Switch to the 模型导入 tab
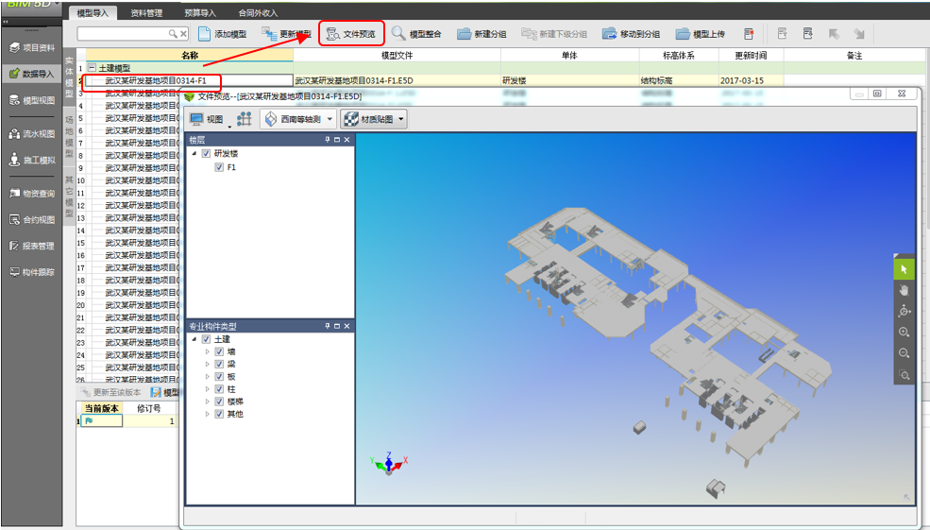Image resolution: width=930 pixels, height=530 pixels. (x=93, y=13)
